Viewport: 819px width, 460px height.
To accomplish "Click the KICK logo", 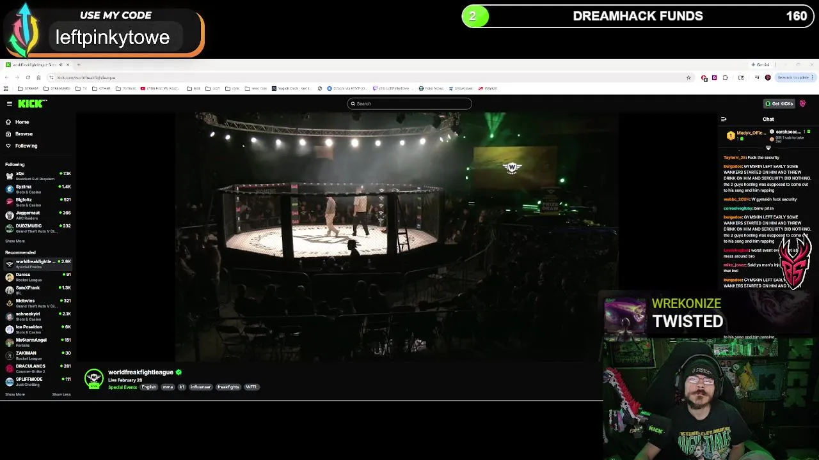I will click(31, 103).
